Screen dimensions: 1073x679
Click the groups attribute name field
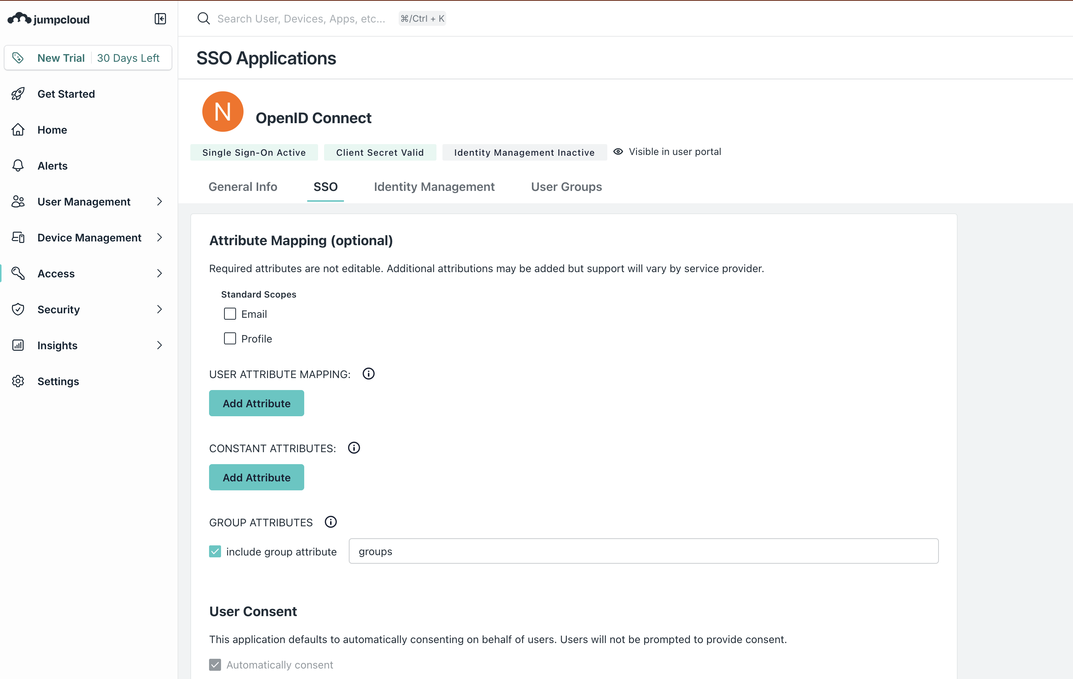tap(643, 551)
